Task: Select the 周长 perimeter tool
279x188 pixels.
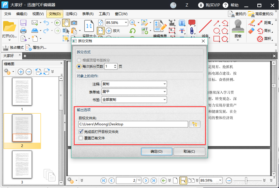Action: (264, 31)
